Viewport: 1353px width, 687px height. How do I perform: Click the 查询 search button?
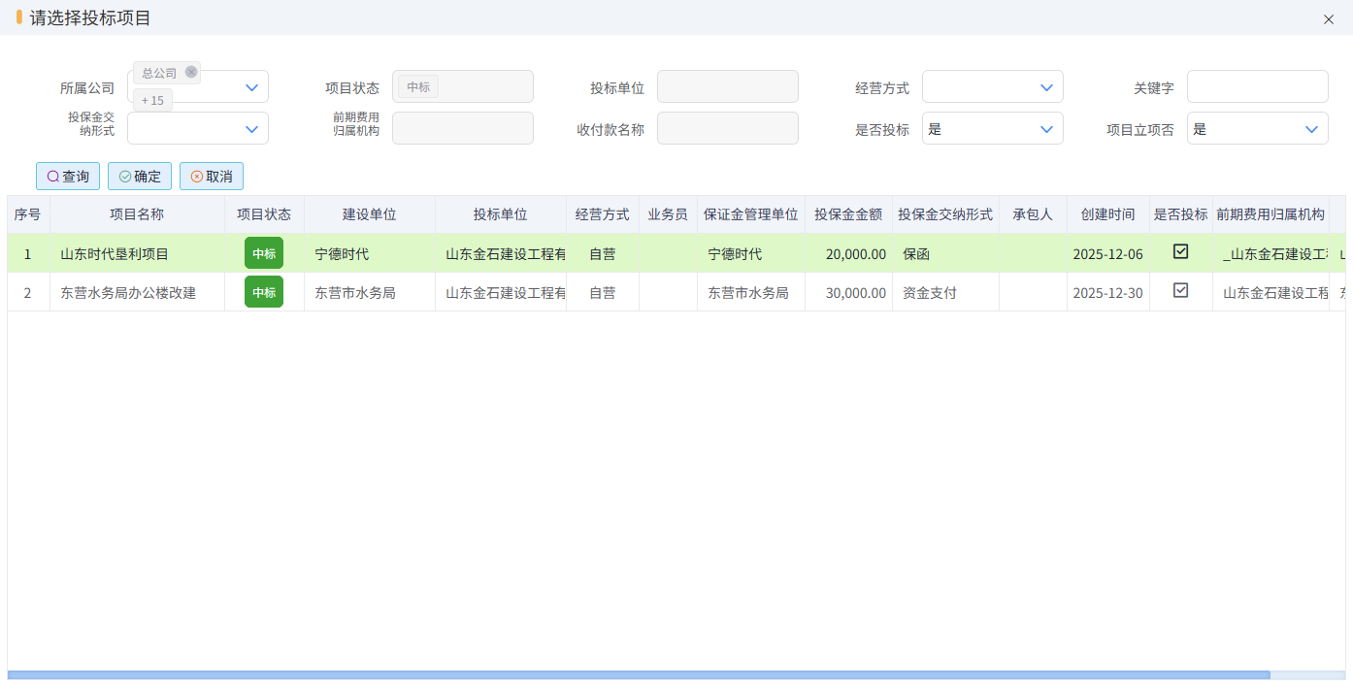pyautogui.click(x=68, y=177)
